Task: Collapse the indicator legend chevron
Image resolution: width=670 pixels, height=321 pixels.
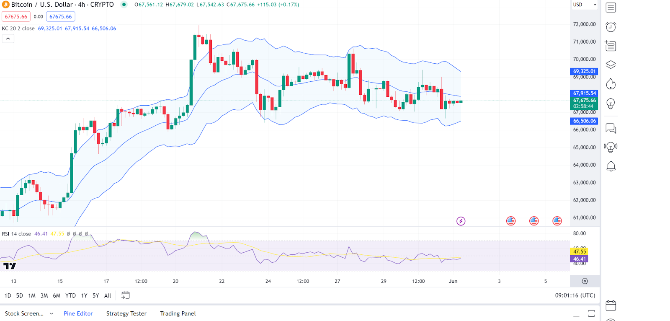Action: click(8, 39)
